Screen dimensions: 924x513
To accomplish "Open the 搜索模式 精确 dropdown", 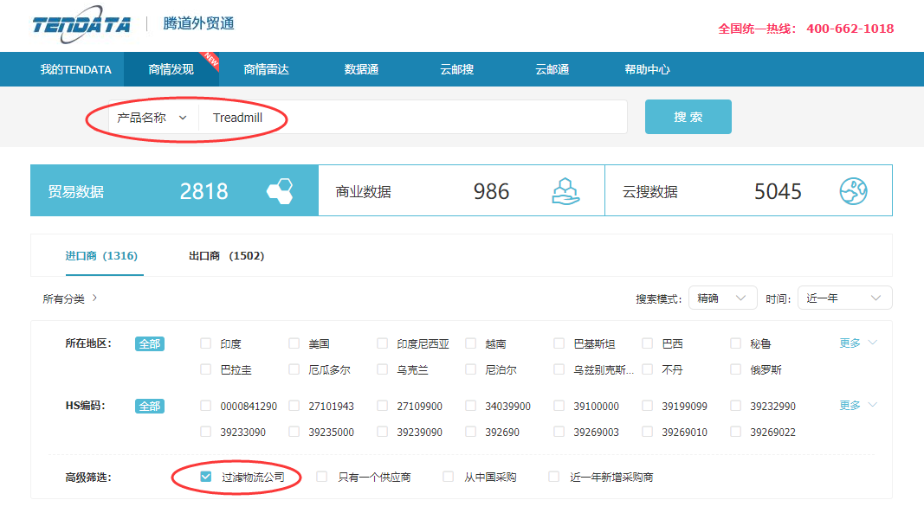I will pos(722,298).
